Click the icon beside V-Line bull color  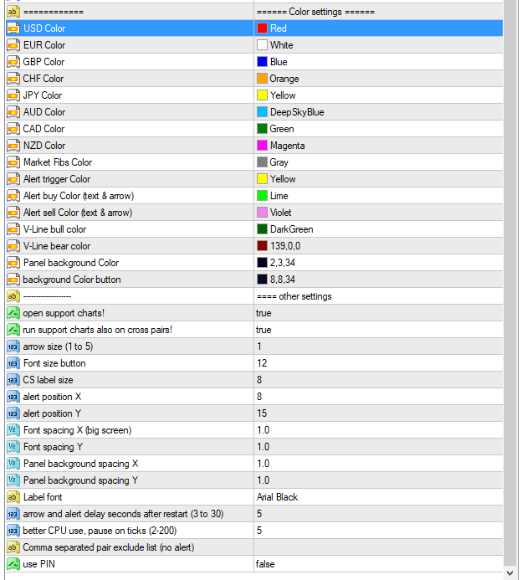point(13,229)
